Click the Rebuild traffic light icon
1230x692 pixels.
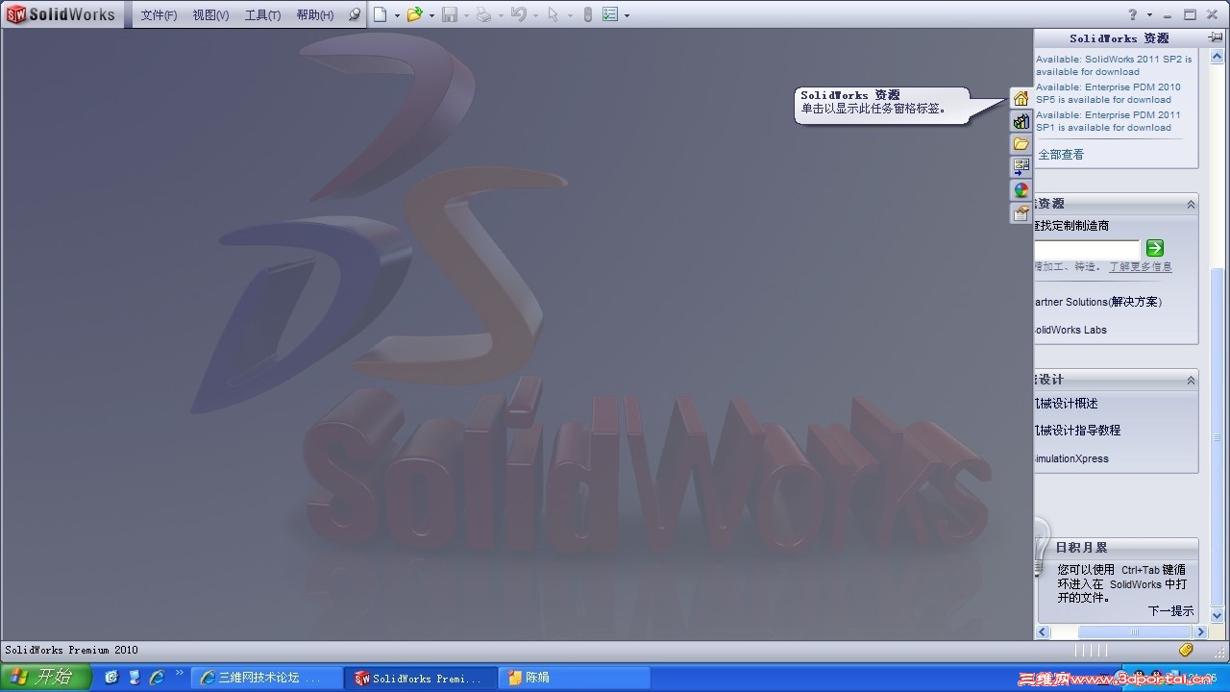tap(588, 14)
